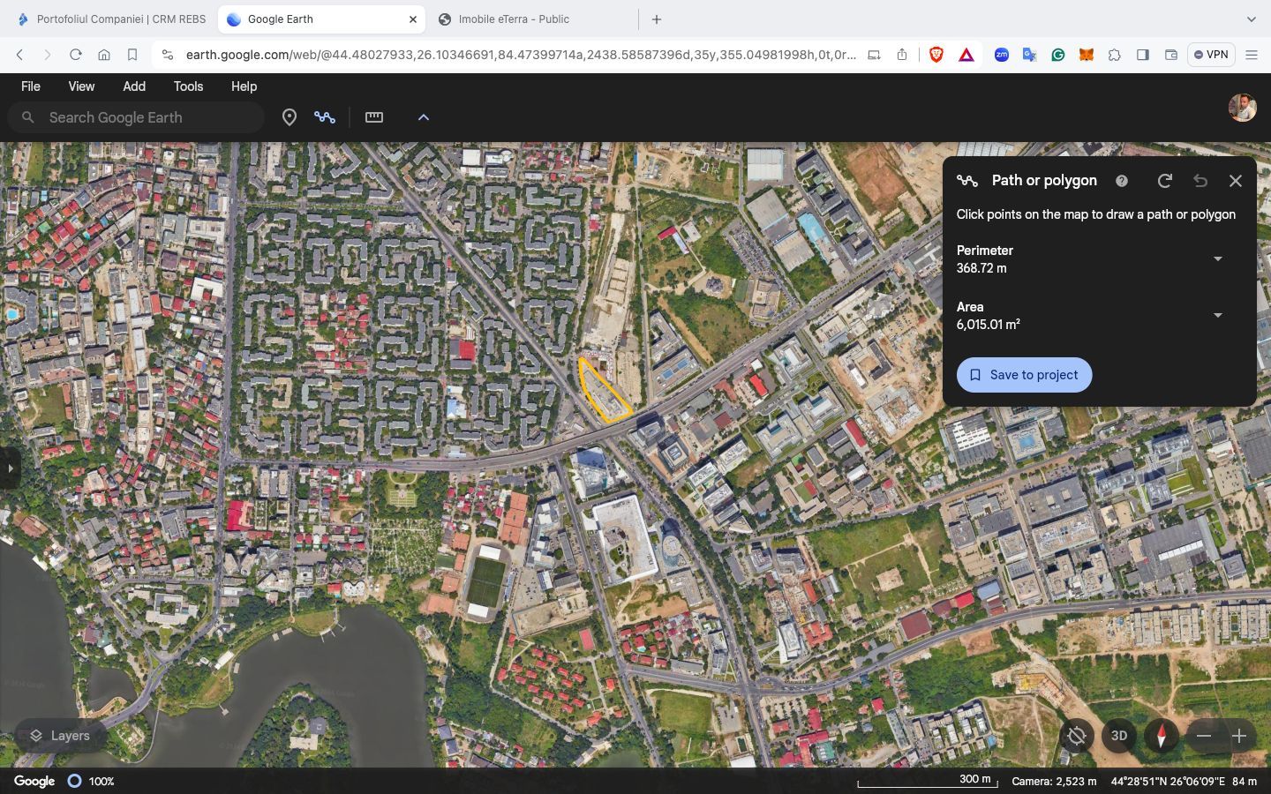Screen dimensions: 1271x794
Task: Toggle the Brave VPN button
Action: point(1211,55)
